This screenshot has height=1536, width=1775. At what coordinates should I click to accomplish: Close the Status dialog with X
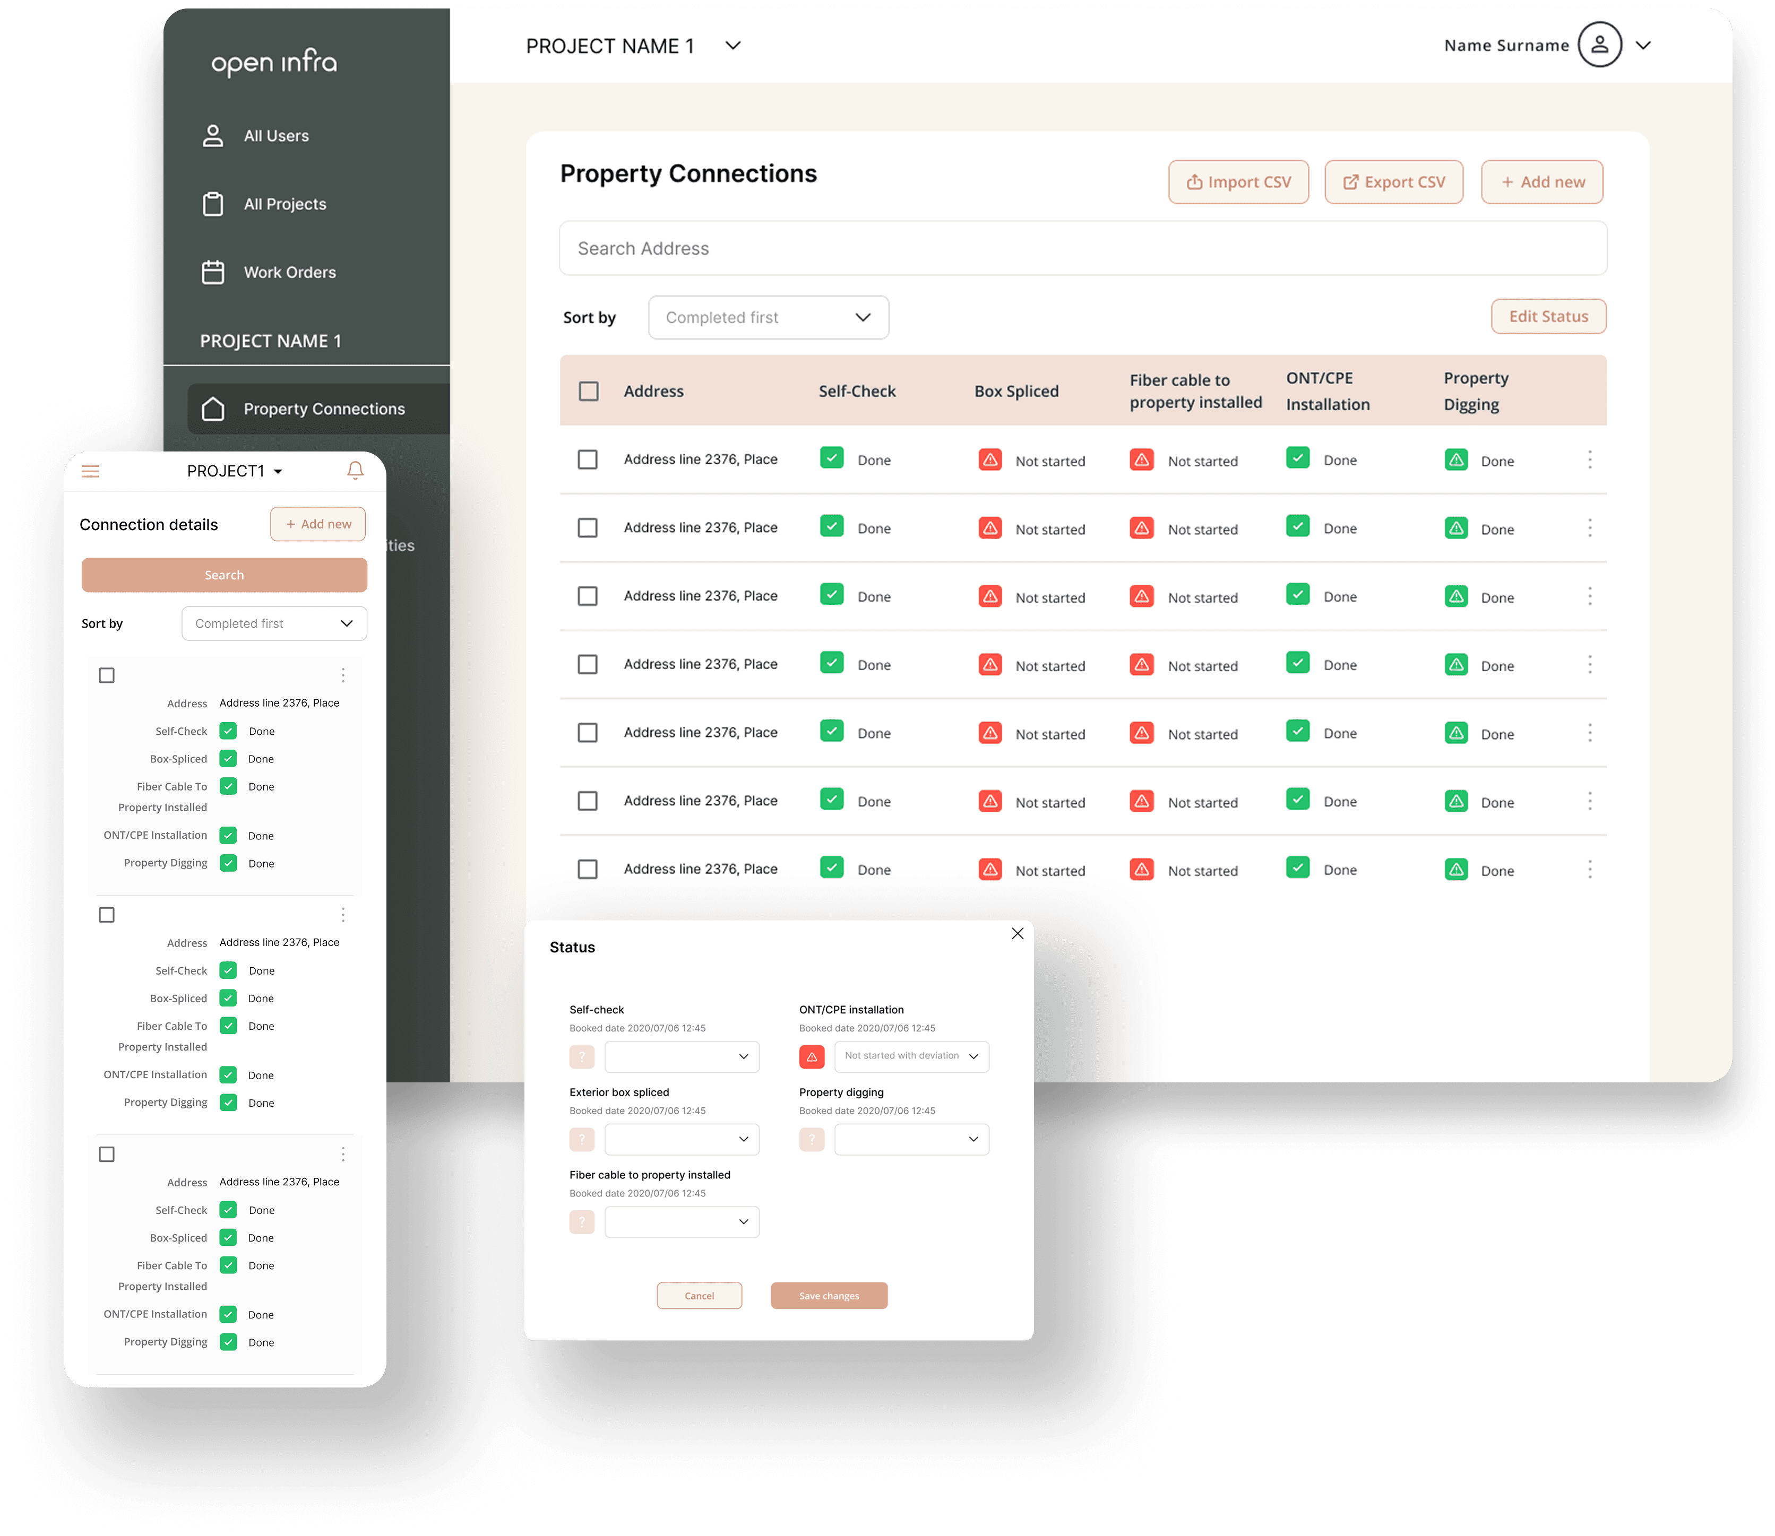[x=1017, y=933]
